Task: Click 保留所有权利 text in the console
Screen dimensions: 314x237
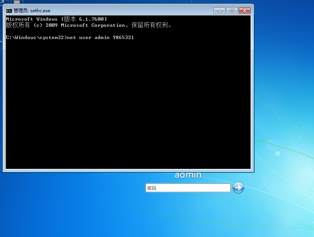Action: 151,25
